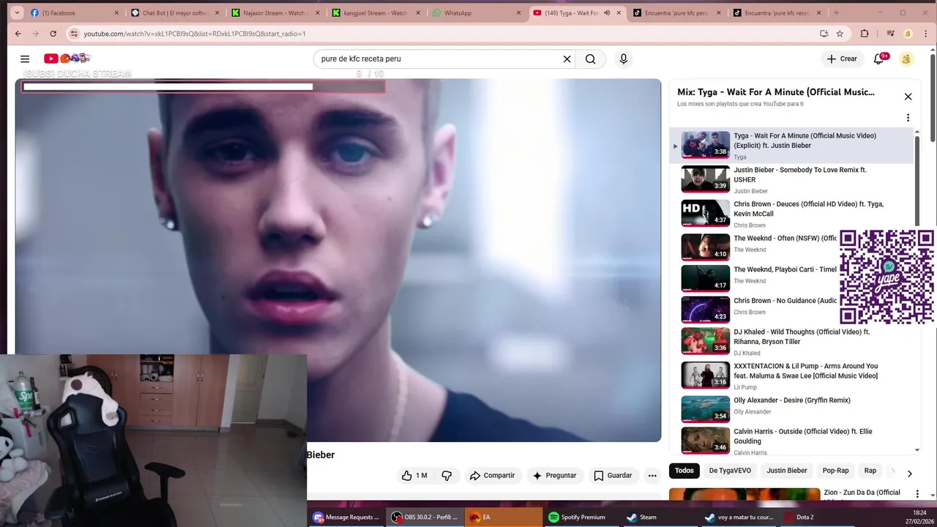Go back to the previous page
The width and height of the screenshot is (937, 527).
pyautogui.click(x=18, y=34)
